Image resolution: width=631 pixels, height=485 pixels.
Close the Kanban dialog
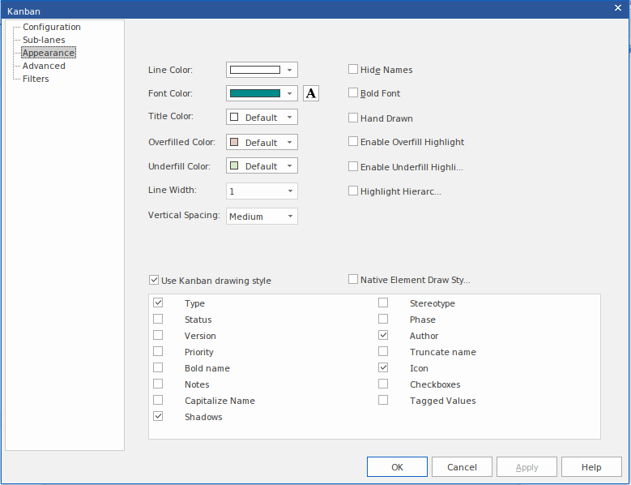point(618,8)
